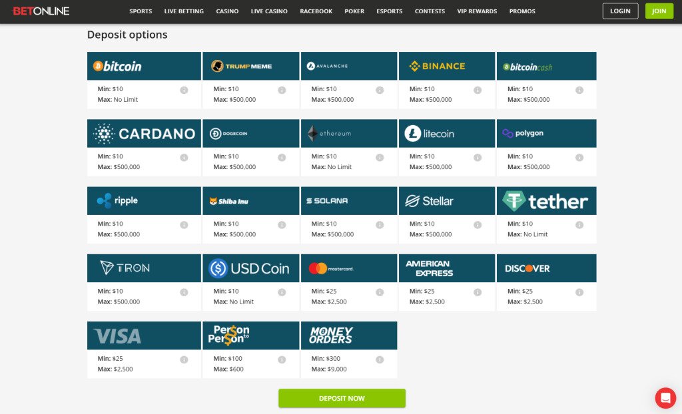Open info icon for Trump Meme deposit
682x414 pixels.
tap(282, 90)
